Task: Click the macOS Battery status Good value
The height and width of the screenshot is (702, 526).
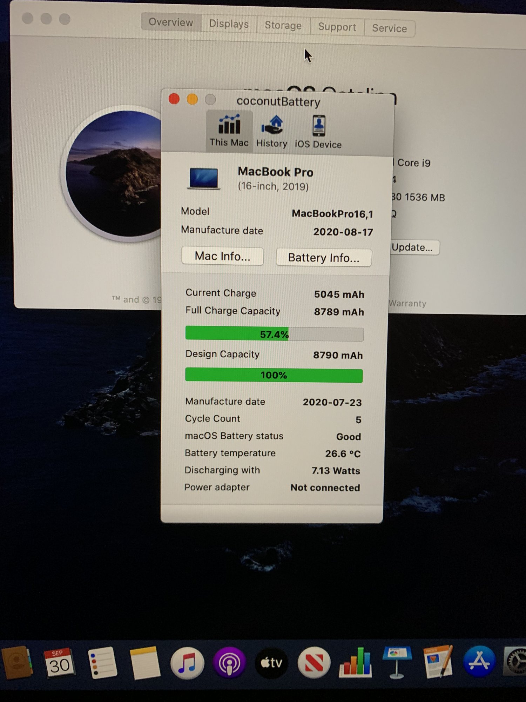Action: 349,437
